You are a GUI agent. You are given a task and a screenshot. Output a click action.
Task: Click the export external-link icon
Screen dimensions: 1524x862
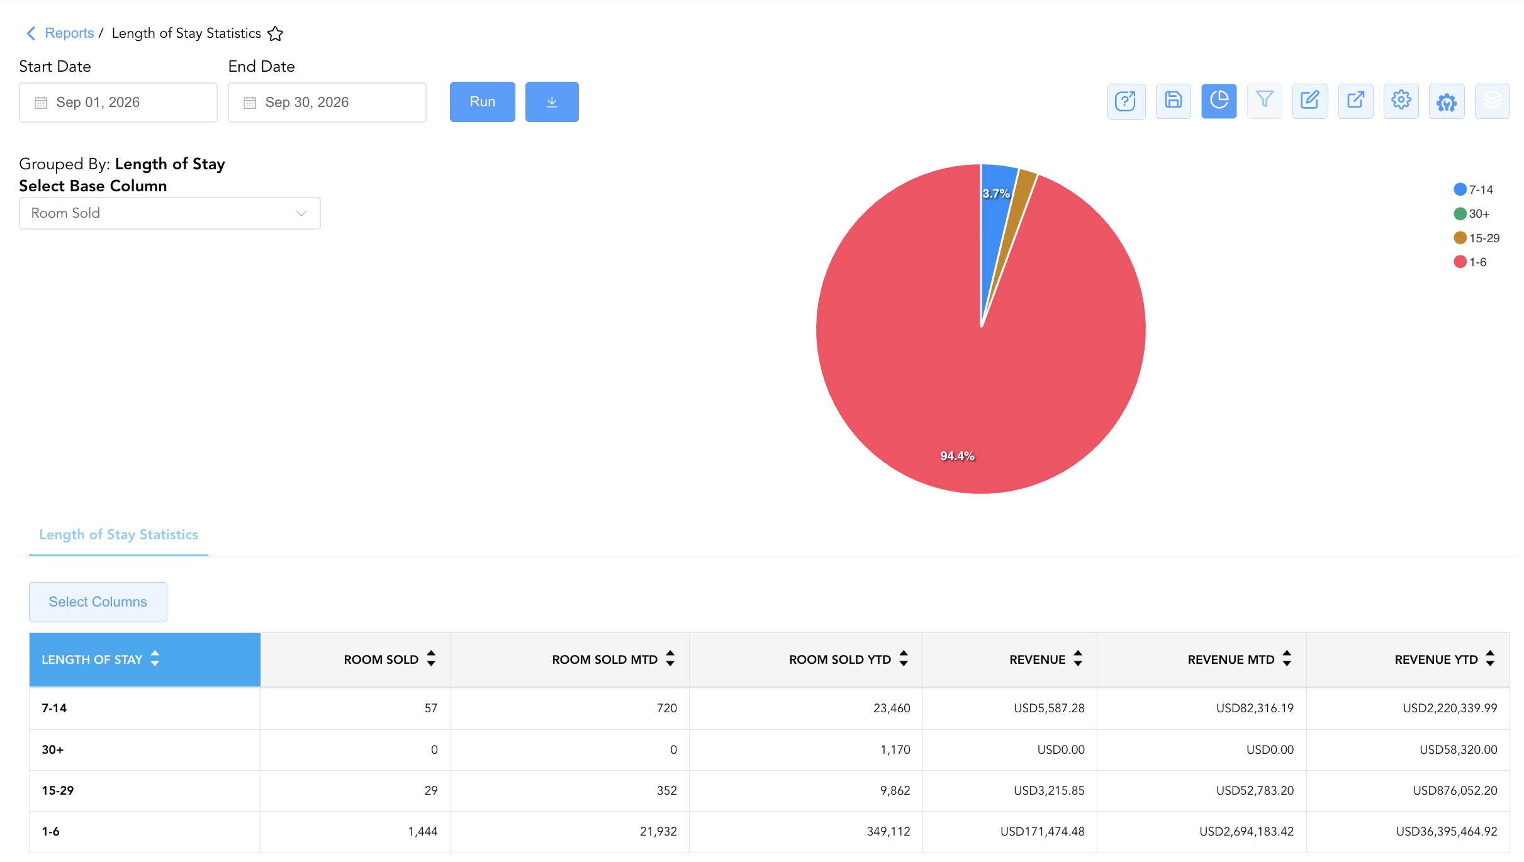[x=1356, y=101]
